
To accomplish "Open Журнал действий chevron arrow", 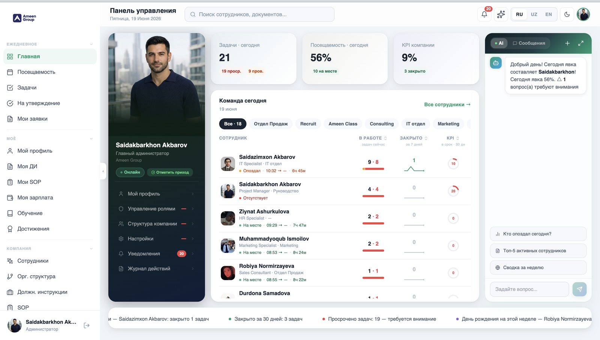I will point(193,269).
